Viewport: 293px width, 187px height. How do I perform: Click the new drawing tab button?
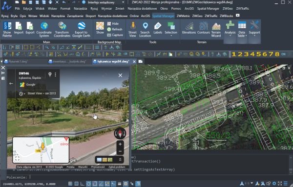coord(141,61)
